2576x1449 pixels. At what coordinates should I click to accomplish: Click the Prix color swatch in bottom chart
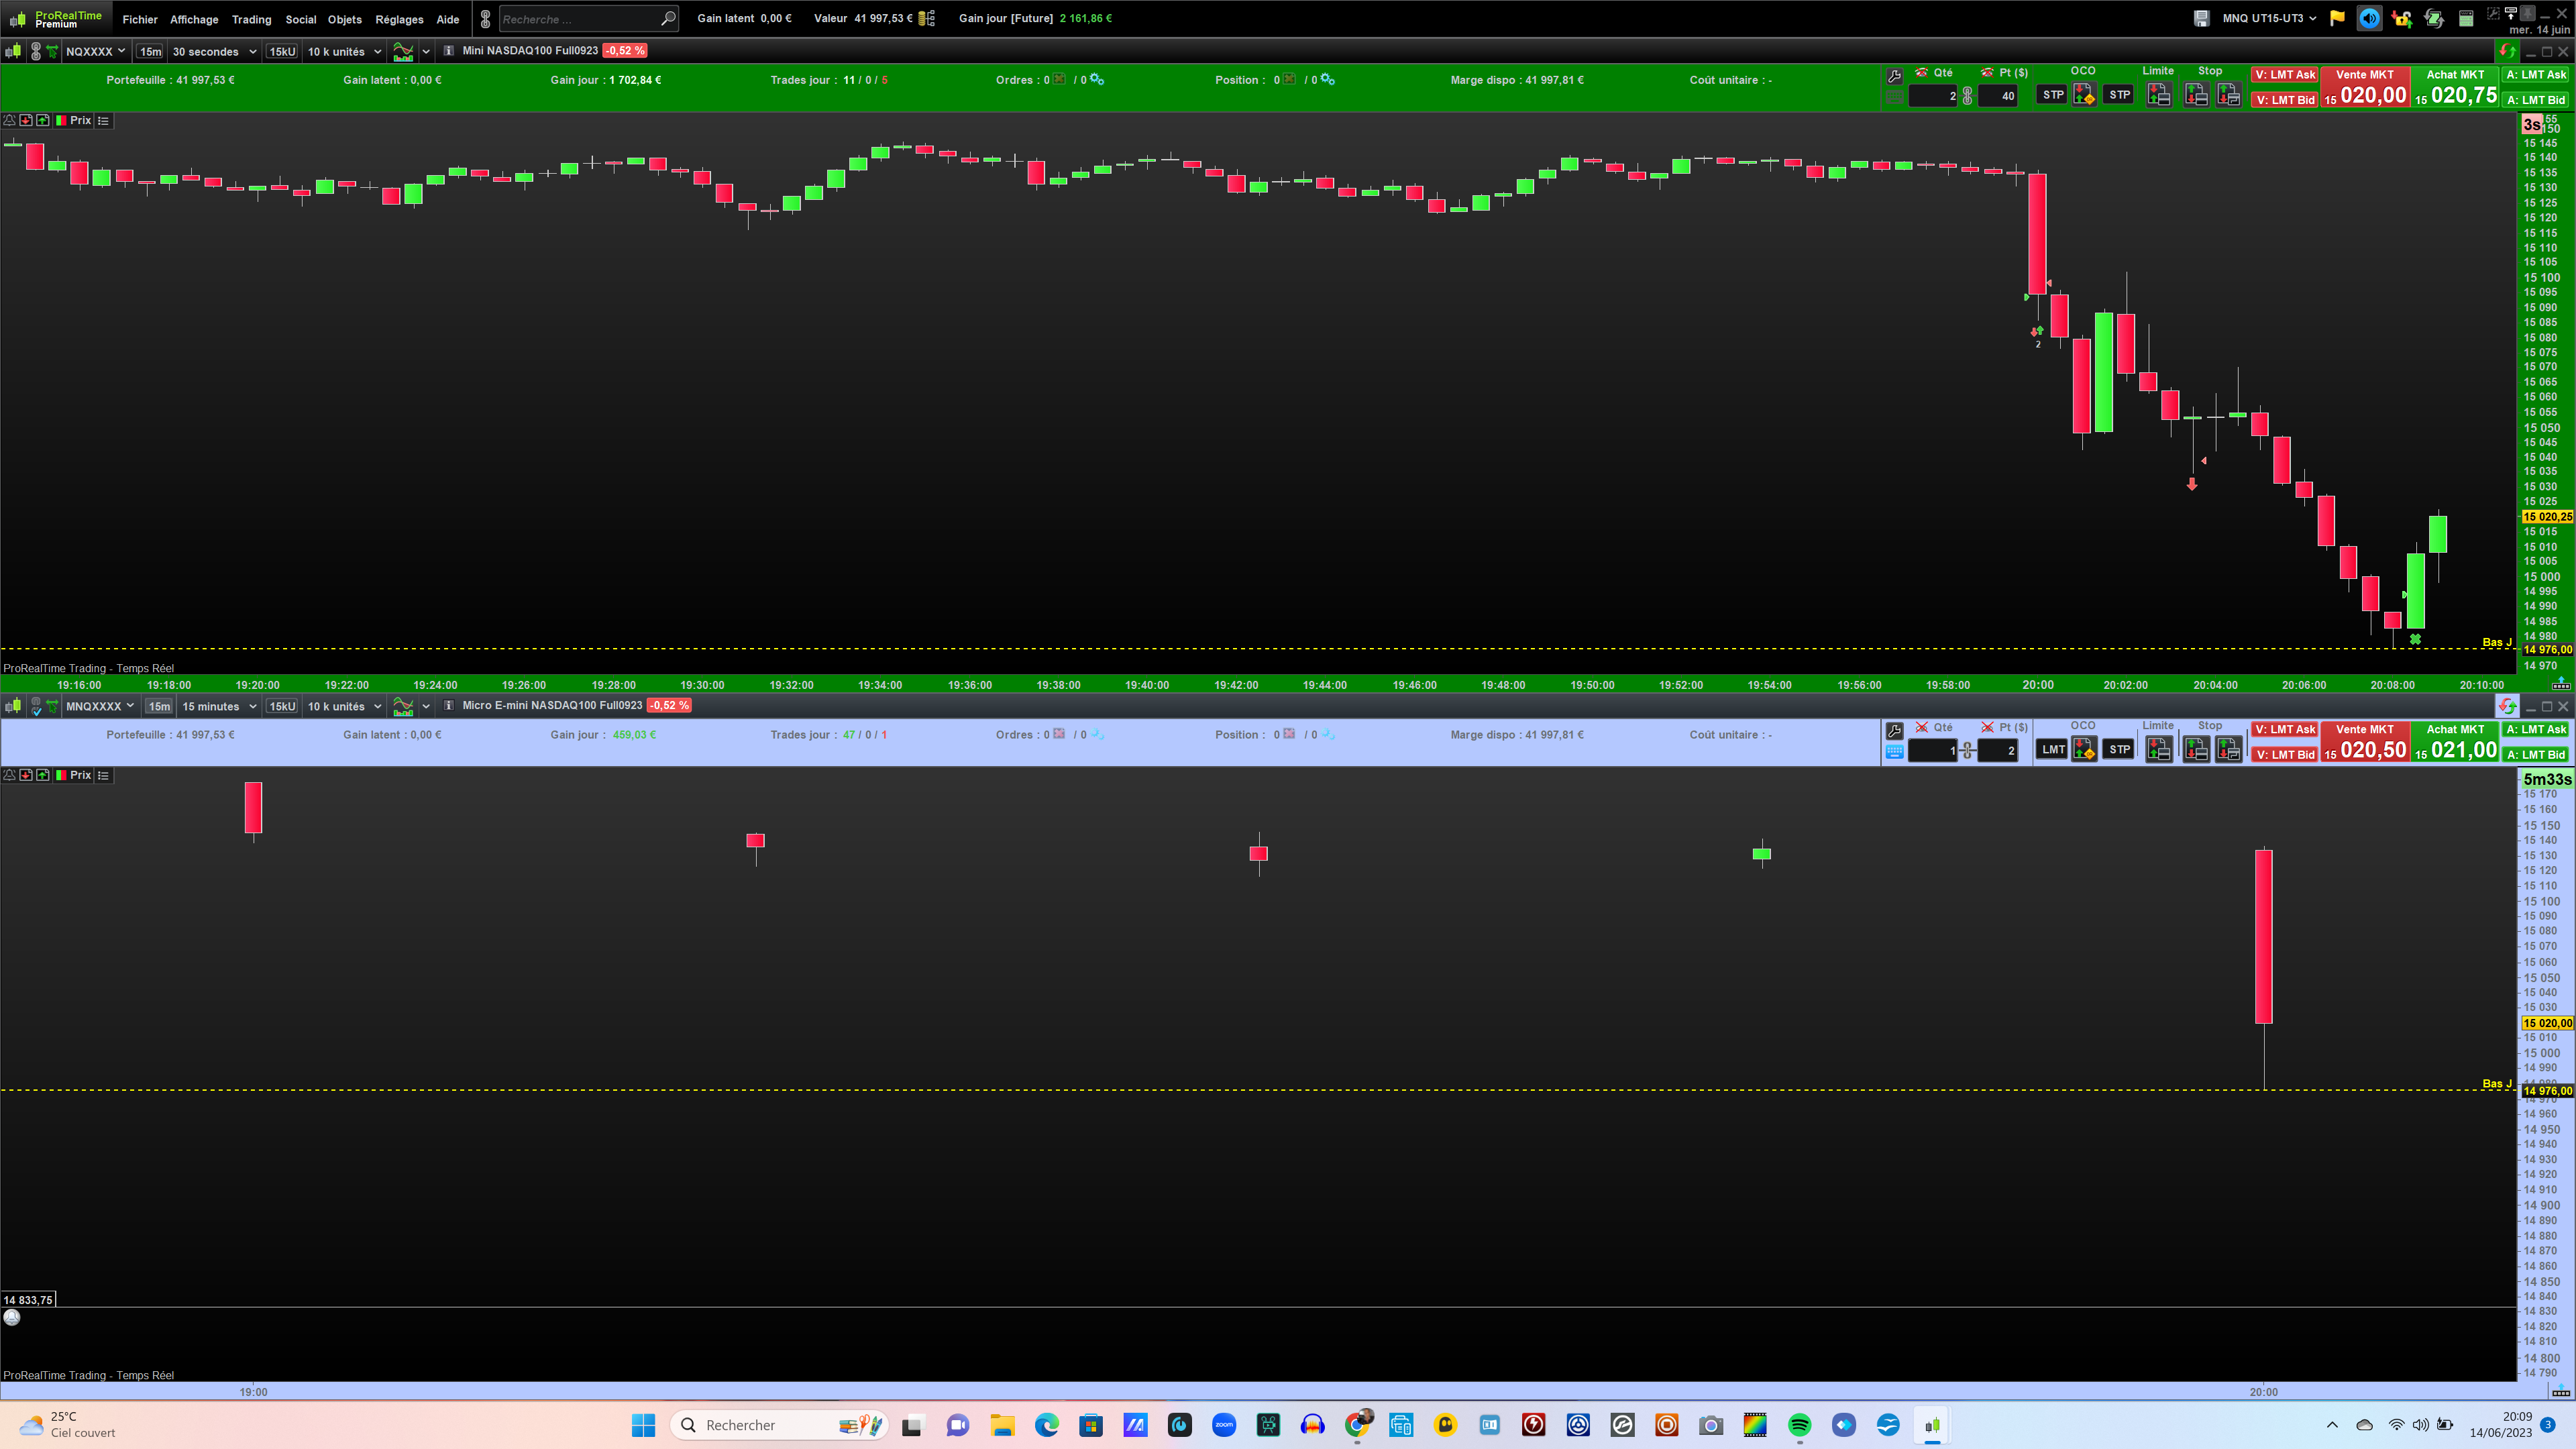pos(61,775)
